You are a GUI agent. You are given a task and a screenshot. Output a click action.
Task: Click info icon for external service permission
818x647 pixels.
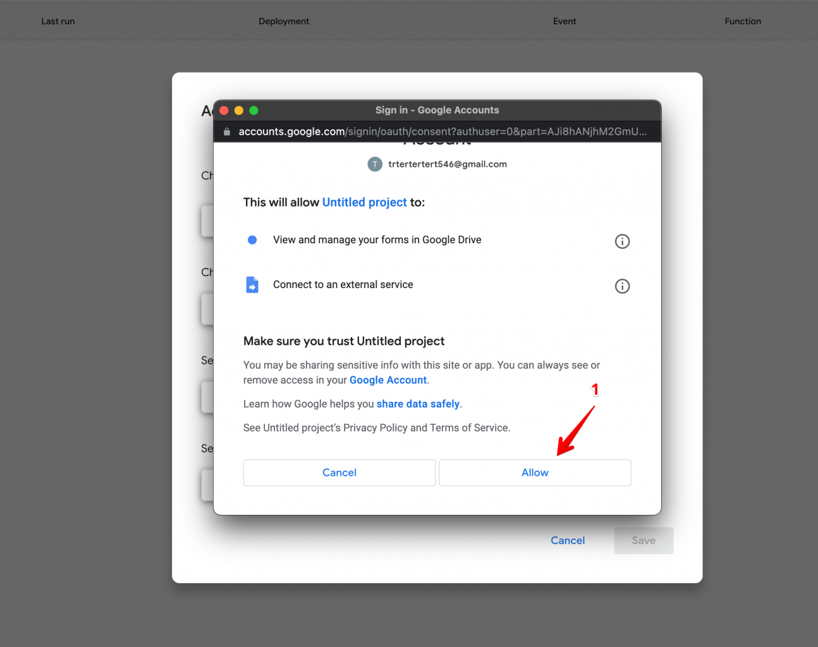622,286
